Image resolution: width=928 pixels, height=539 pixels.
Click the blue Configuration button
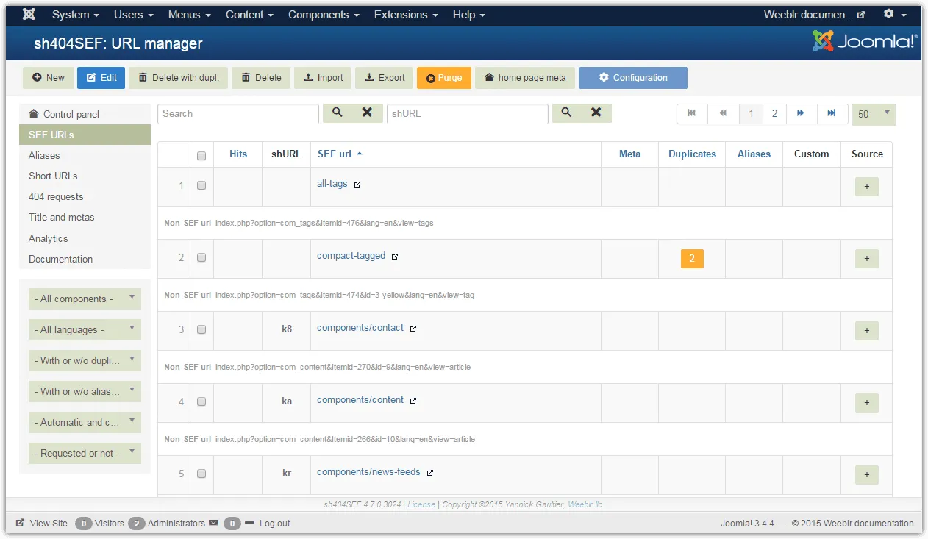632,78
